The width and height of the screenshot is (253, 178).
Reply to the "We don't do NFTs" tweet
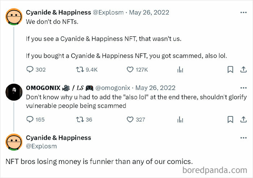point(30,70)
